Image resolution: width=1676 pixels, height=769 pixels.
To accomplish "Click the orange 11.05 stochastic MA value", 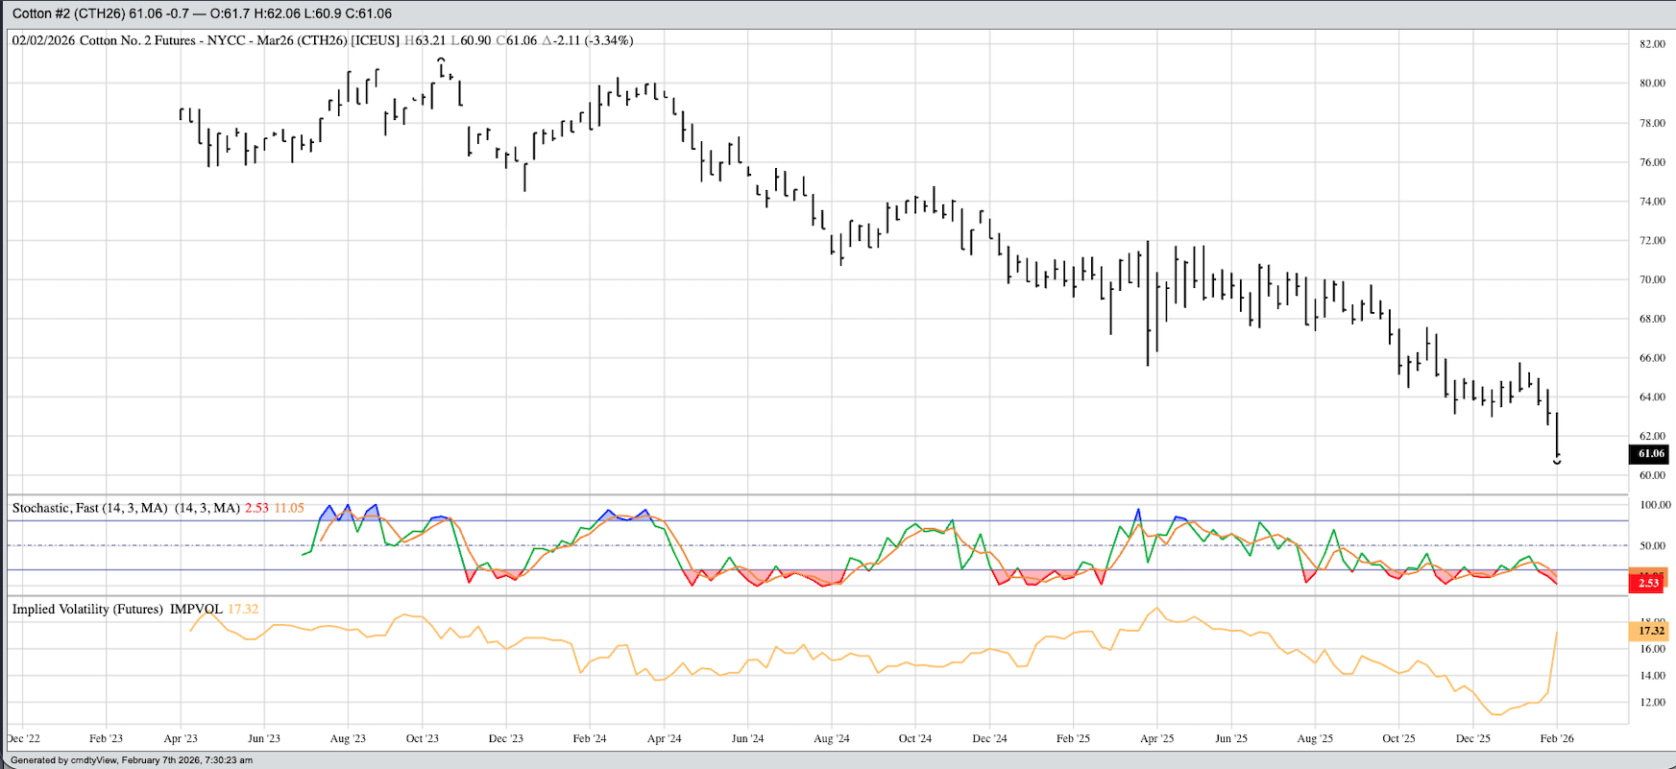I will point(289,508).
